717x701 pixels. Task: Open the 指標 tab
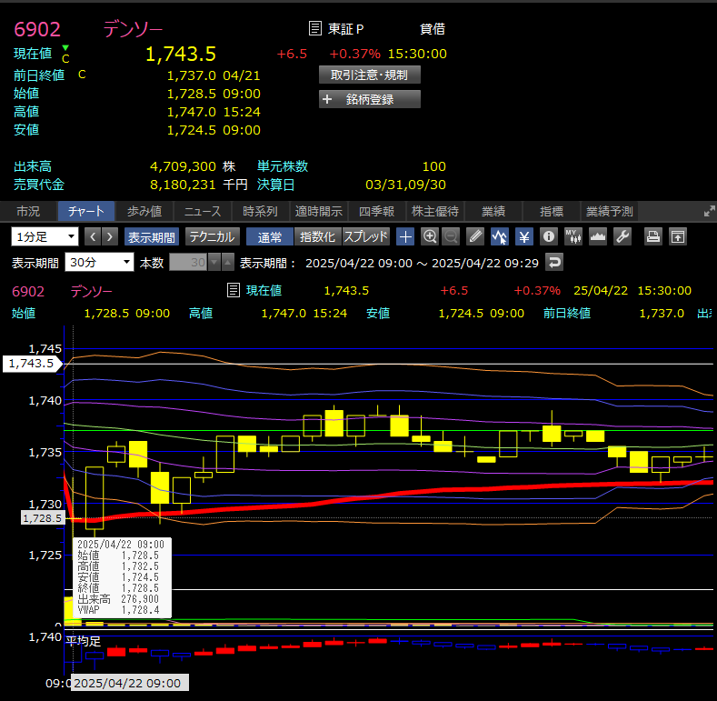(x=551, y=211)
